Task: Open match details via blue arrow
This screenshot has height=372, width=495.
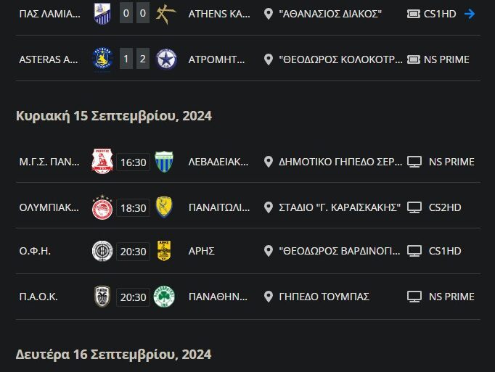Action: pyautogui.click(x=470, y=14)
